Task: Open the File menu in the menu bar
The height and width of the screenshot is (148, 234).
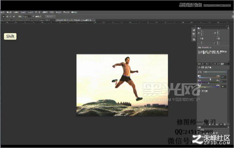Action: tap(3, 12)
